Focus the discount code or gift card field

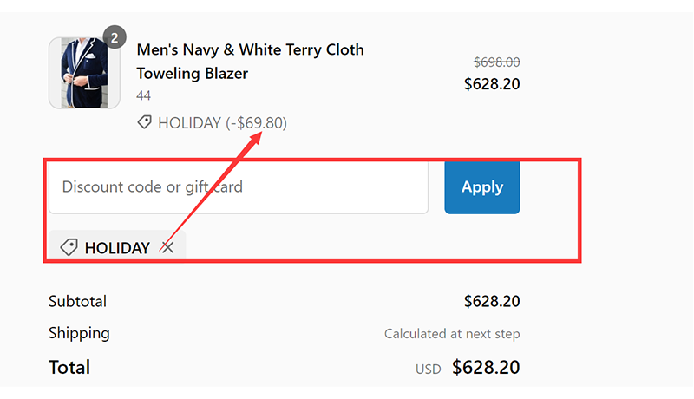(239, 187)
